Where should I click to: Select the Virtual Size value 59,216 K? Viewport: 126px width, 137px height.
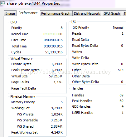[56, 76]
